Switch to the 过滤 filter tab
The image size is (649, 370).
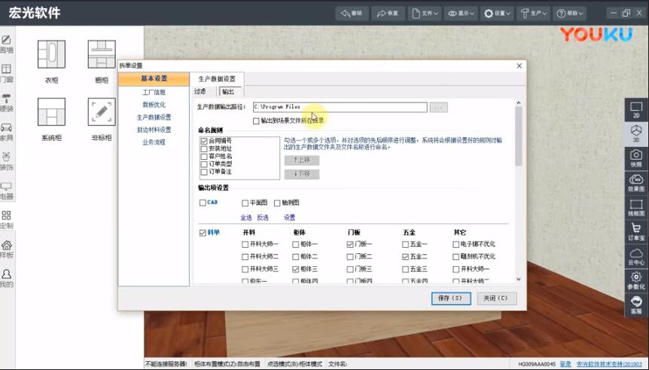[200, 92]
